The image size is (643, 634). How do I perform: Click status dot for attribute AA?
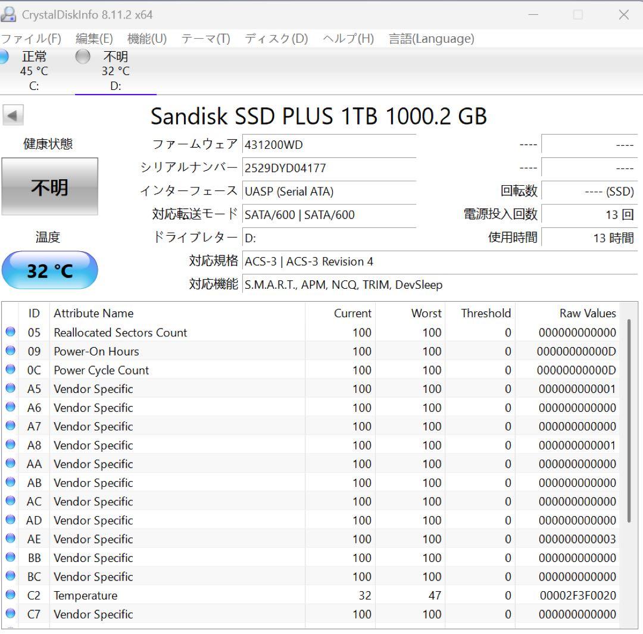(10, 463)
